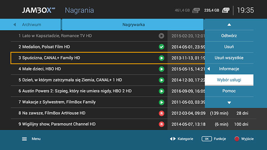Click the 235,4 GB storage value

pos(212,10)
